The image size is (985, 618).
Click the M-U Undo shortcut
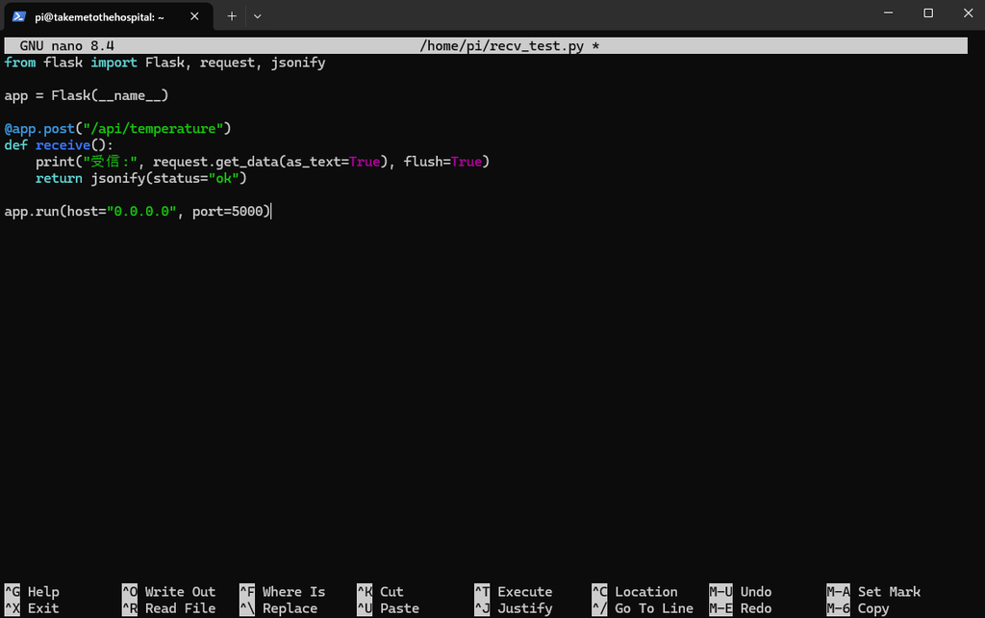pos(741,592)
